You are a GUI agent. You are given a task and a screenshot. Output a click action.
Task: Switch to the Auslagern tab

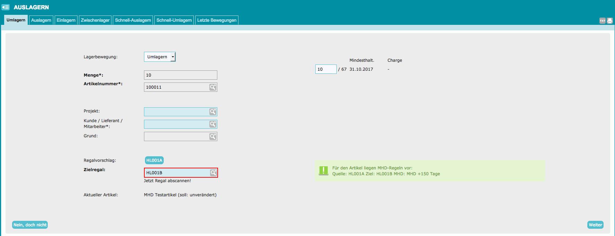pos(41,20)
